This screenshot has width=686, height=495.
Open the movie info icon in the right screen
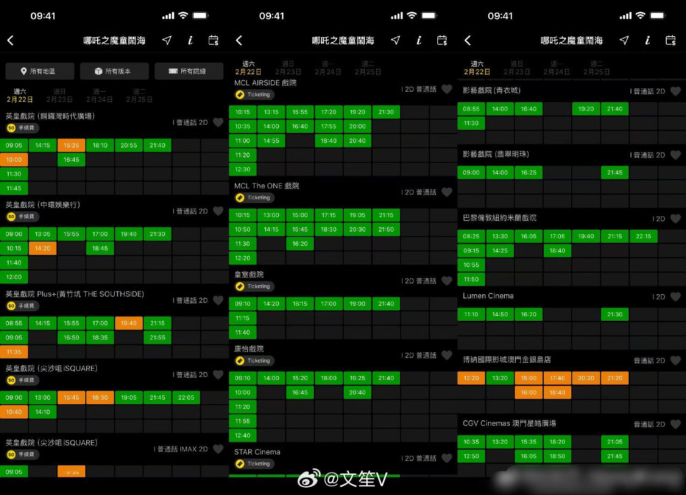tap(647, 40)
